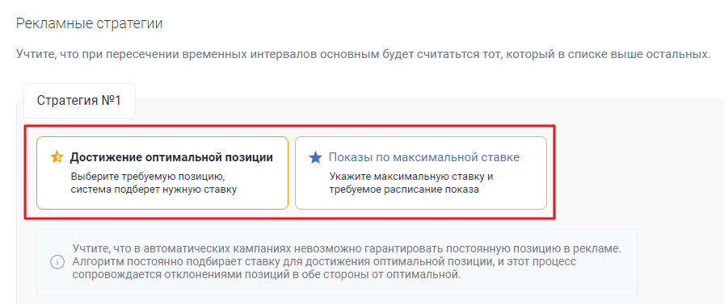Click description 'Укажите максимальную ставку и требуемое расписание'
The width and height of the screenshot is (724, 304).
[411, 183]
